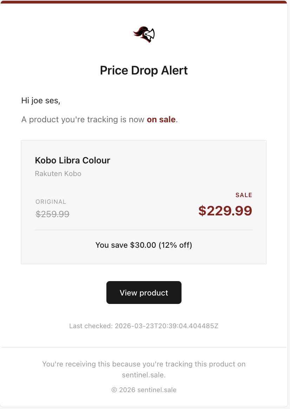Open sentinel.sale from the footer notice
Image resolution: width=290 pixels, height=409 pixels.
[144, 375]
